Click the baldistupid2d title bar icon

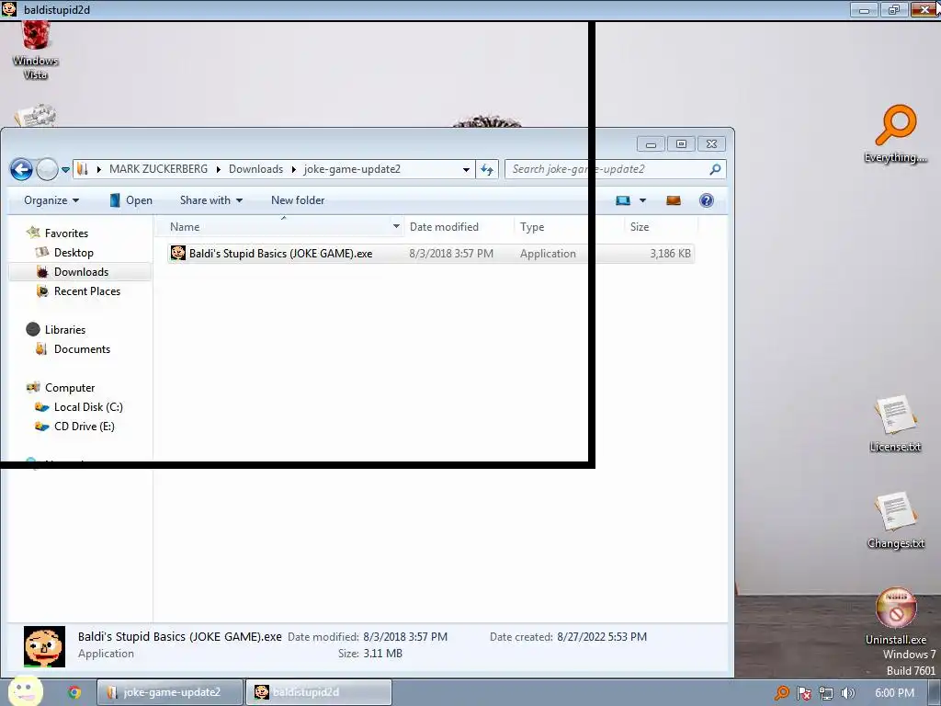pyautogui.click(x=9, y=9)
